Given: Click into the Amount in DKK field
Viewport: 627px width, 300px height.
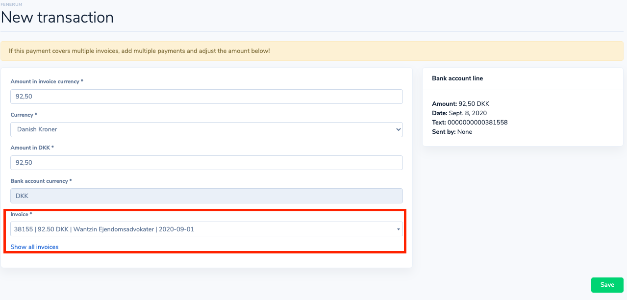Looking at the screenshot, I should coord(206,163).
